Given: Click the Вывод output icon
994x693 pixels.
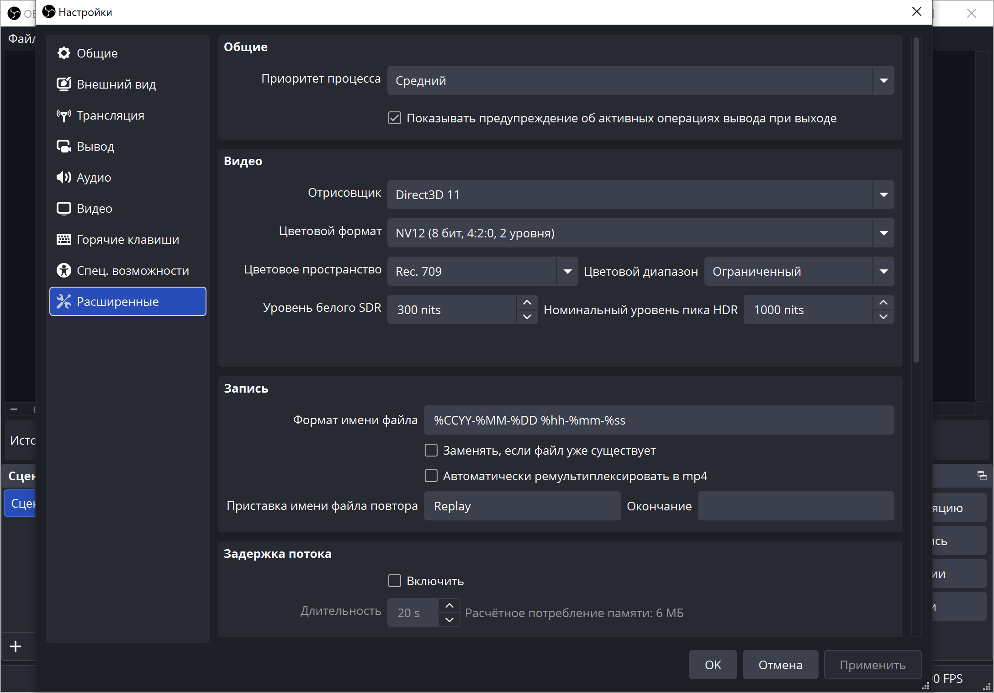Looking at the screenshot, I should (x=63, y=147).
